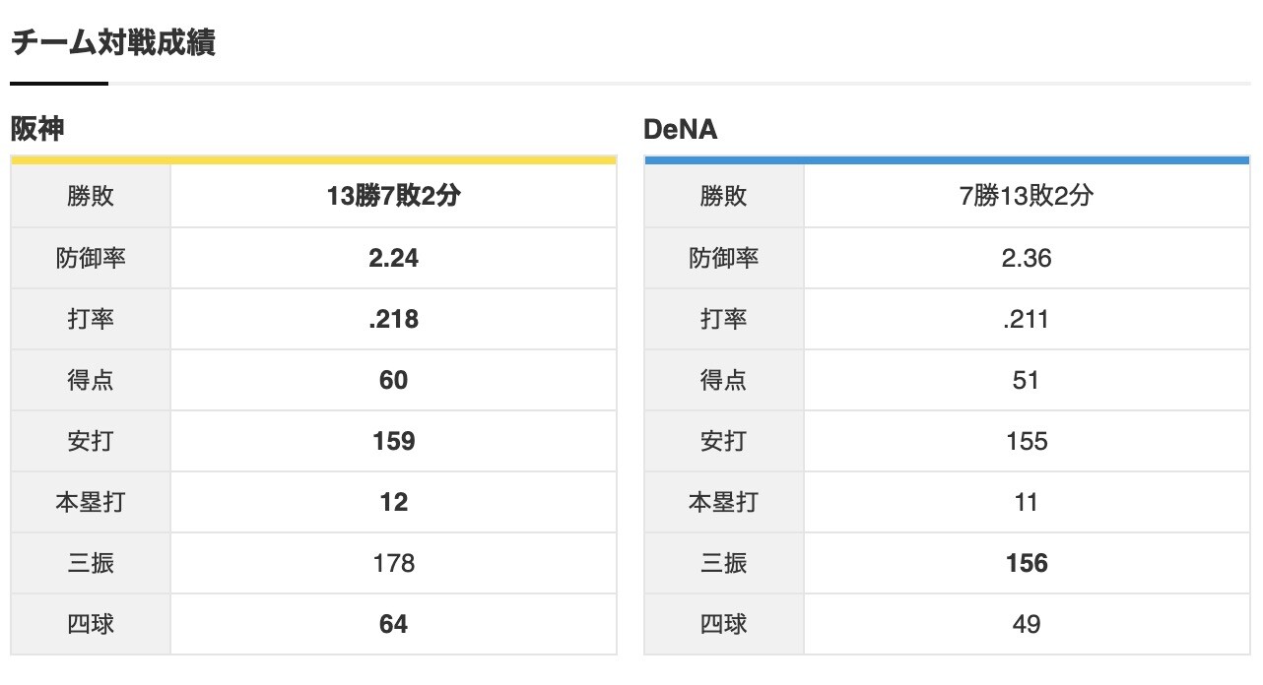Select DeNA's record 7勝13敗2分
This screenshot has height=685, width=1263.
(1026, 197)
